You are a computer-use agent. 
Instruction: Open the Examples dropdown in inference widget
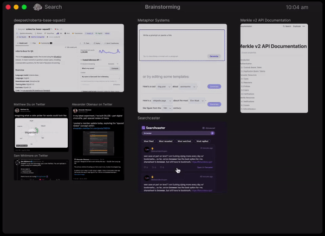pos(113,64)
